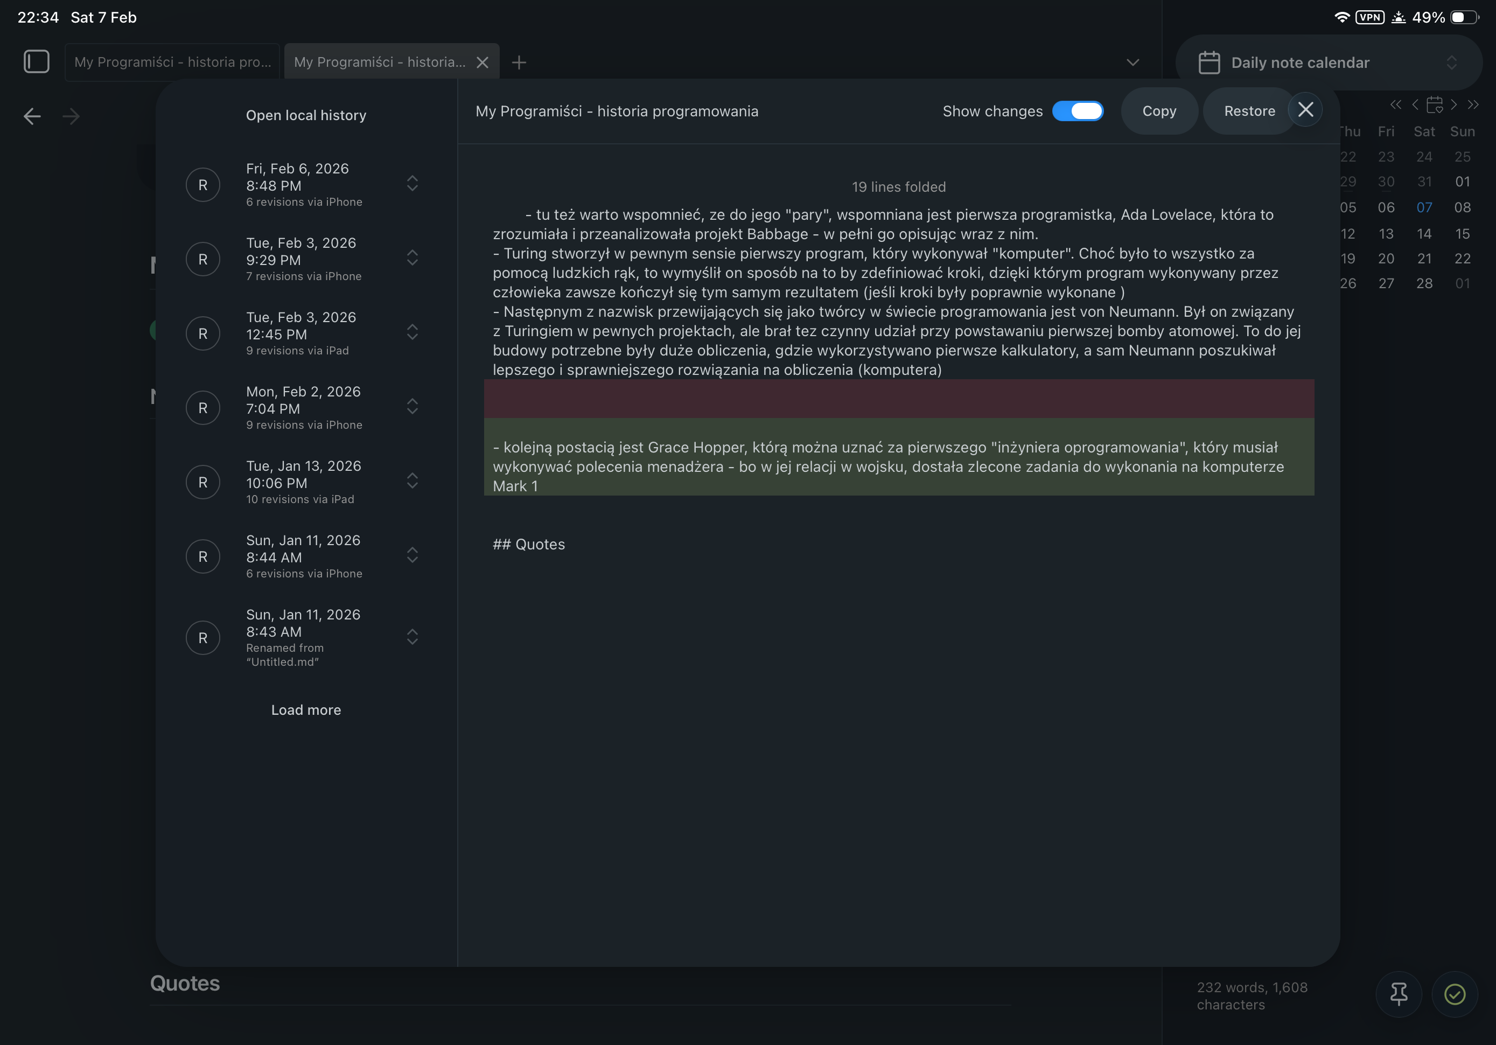The width and height of the screenshot is (1496, 1045).
Task: Toggle the Show changes switch off
Action: coord(1078,112)
